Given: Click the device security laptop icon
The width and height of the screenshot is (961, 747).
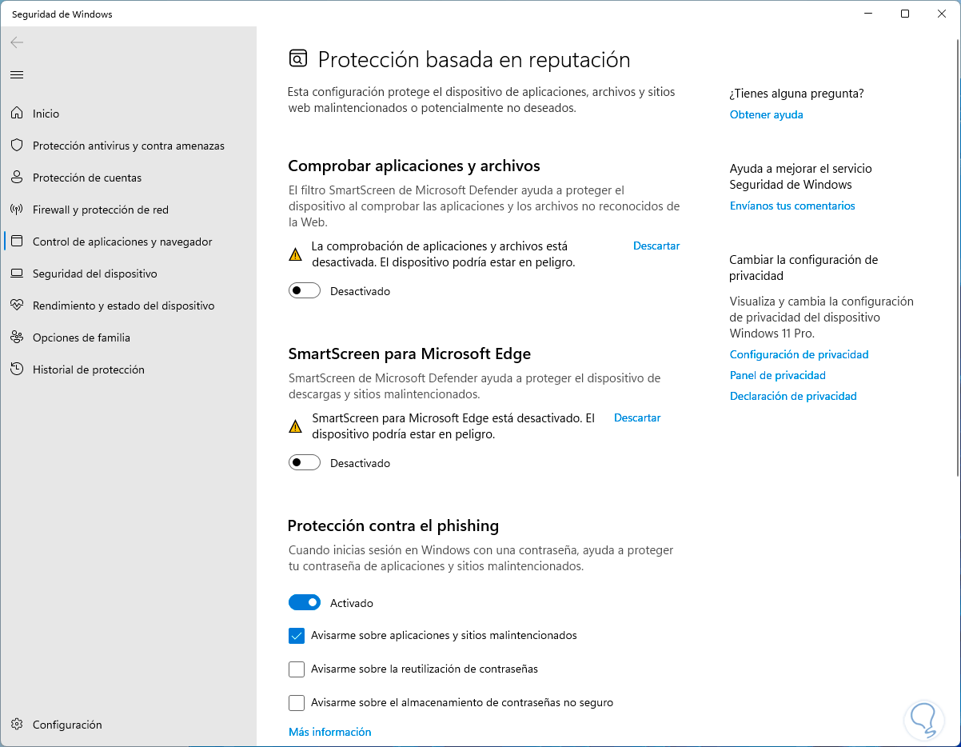Looking at the screenshot, I should [17, 274].
